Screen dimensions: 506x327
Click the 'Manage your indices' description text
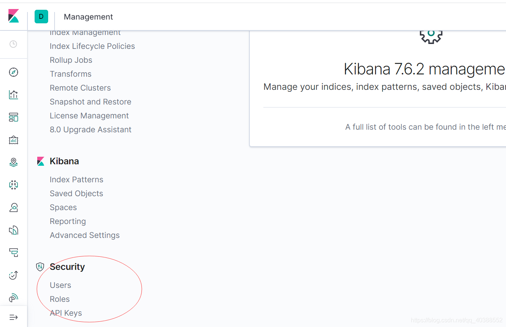click(x=384, y=87)
